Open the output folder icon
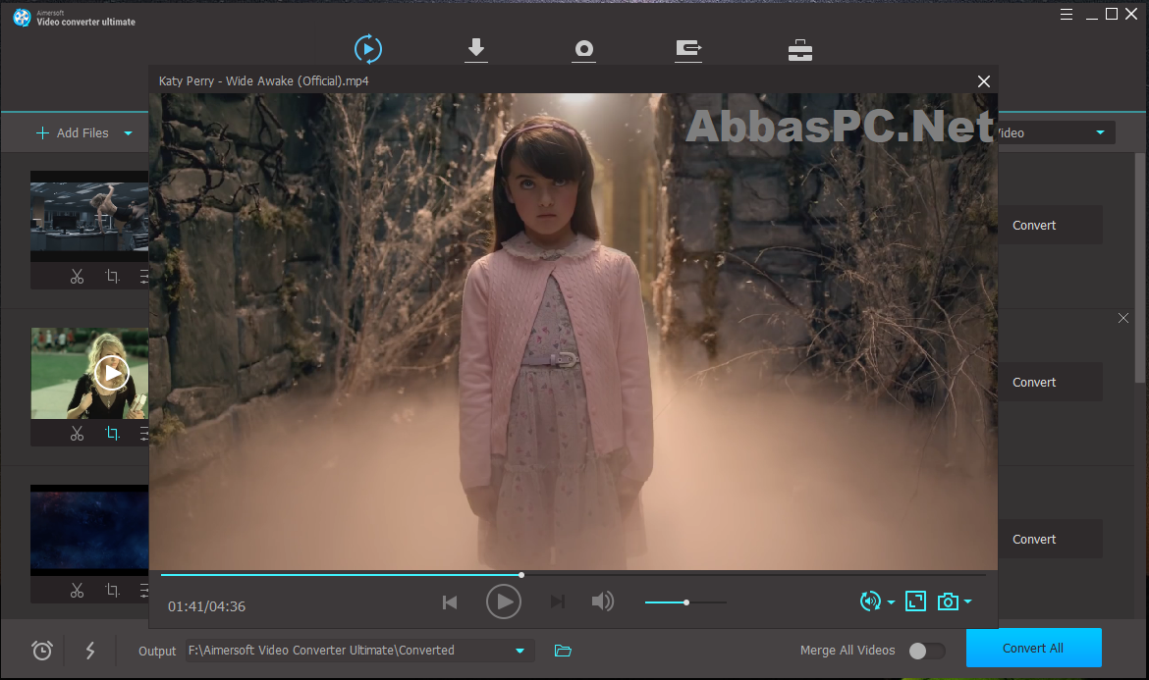The width and height of the screenshot is (1149, 680). point(563,650)
